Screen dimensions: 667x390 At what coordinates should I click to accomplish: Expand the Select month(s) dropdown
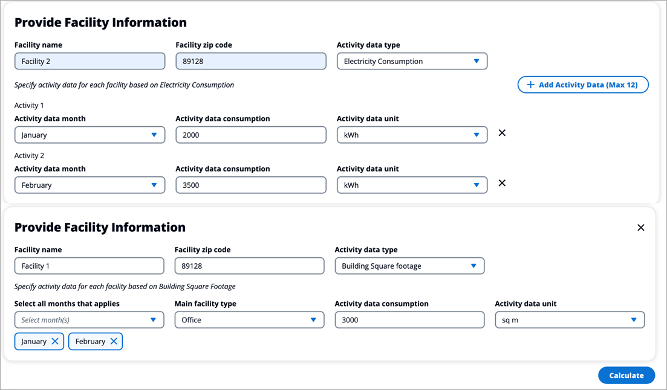(x=89, y=320)
